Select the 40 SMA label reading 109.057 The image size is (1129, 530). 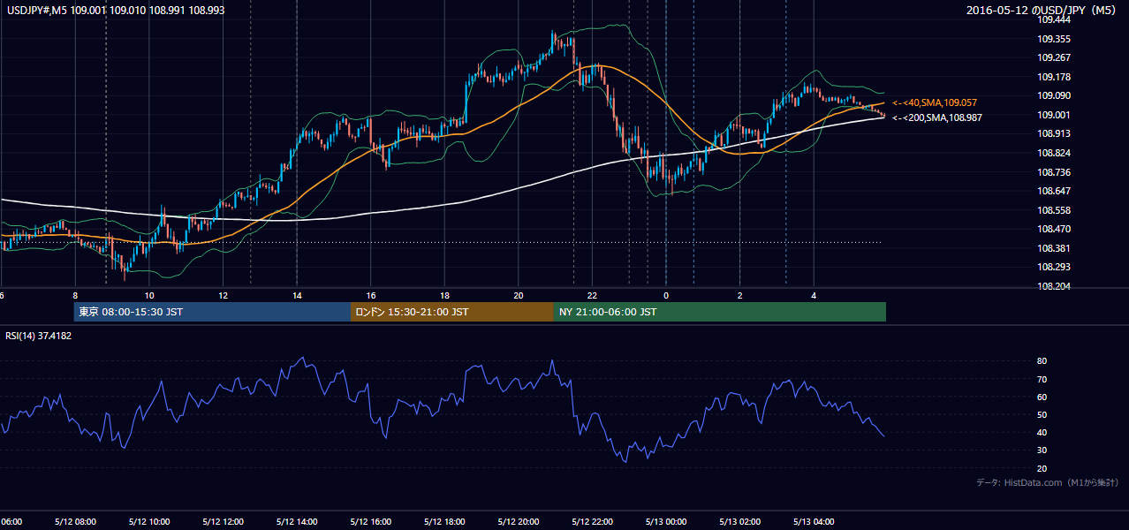click(x=934, y=103)
